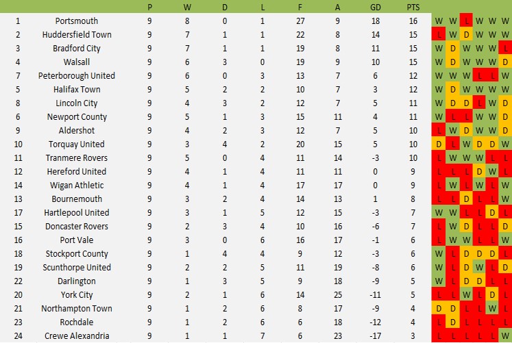Screen dimensions: 512x343
Task: Click the Portsmouth team name cell
Action: pos(76,21)
